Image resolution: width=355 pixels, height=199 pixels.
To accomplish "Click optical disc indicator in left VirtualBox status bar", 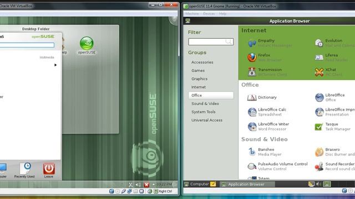I will tap(118, 191).
